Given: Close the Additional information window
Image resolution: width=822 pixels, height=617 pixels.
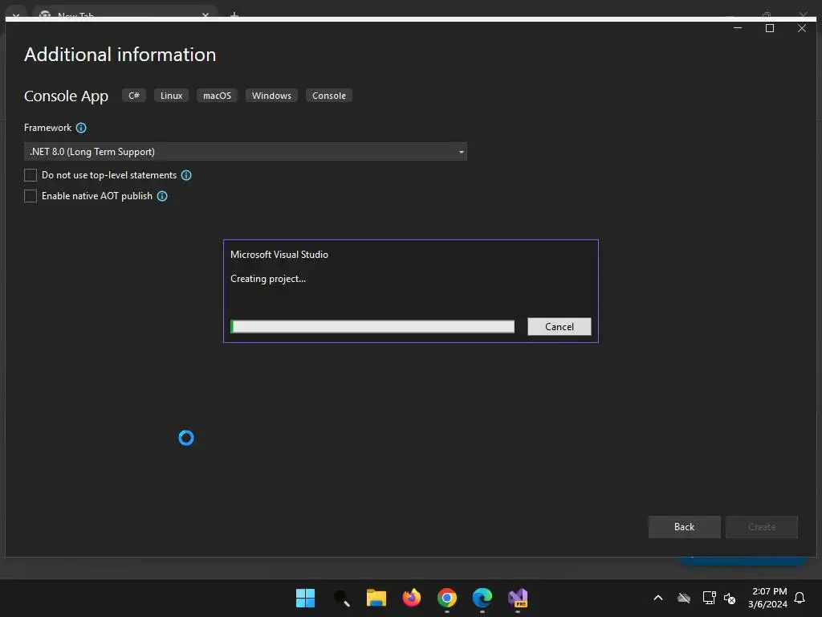Looking at the screenshot, I should pyautogui.click(x=802, y=28).
